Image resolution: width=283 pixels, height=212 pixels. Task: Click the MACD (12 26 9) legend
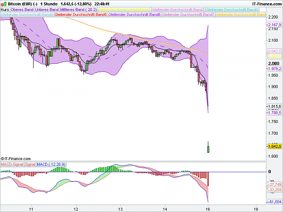(x=51, y=165)
